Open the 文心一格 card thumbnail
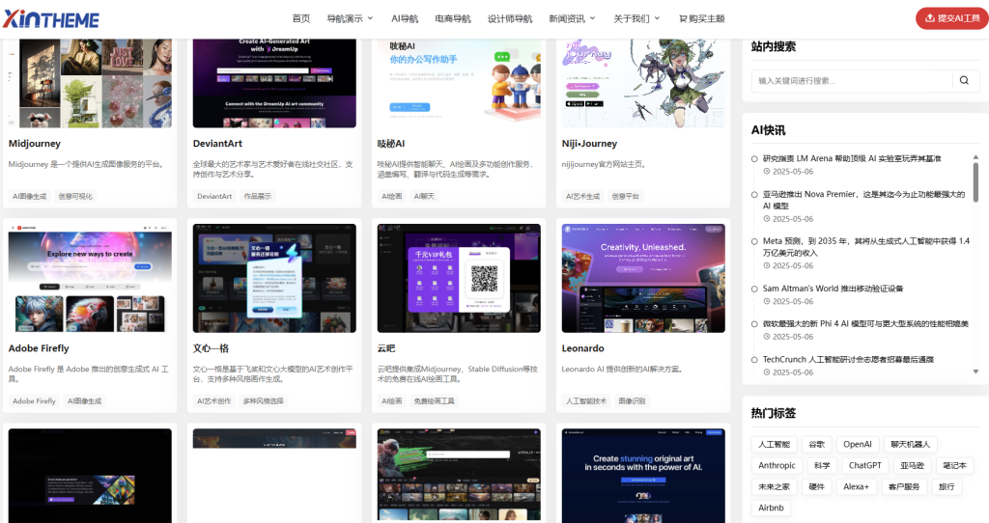Viewport: 989px width, 523px height. 274,278
